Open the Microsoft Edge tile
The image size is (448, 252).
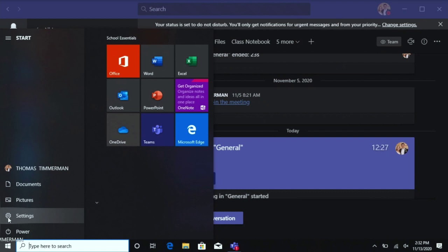click(x=192, y=129)
